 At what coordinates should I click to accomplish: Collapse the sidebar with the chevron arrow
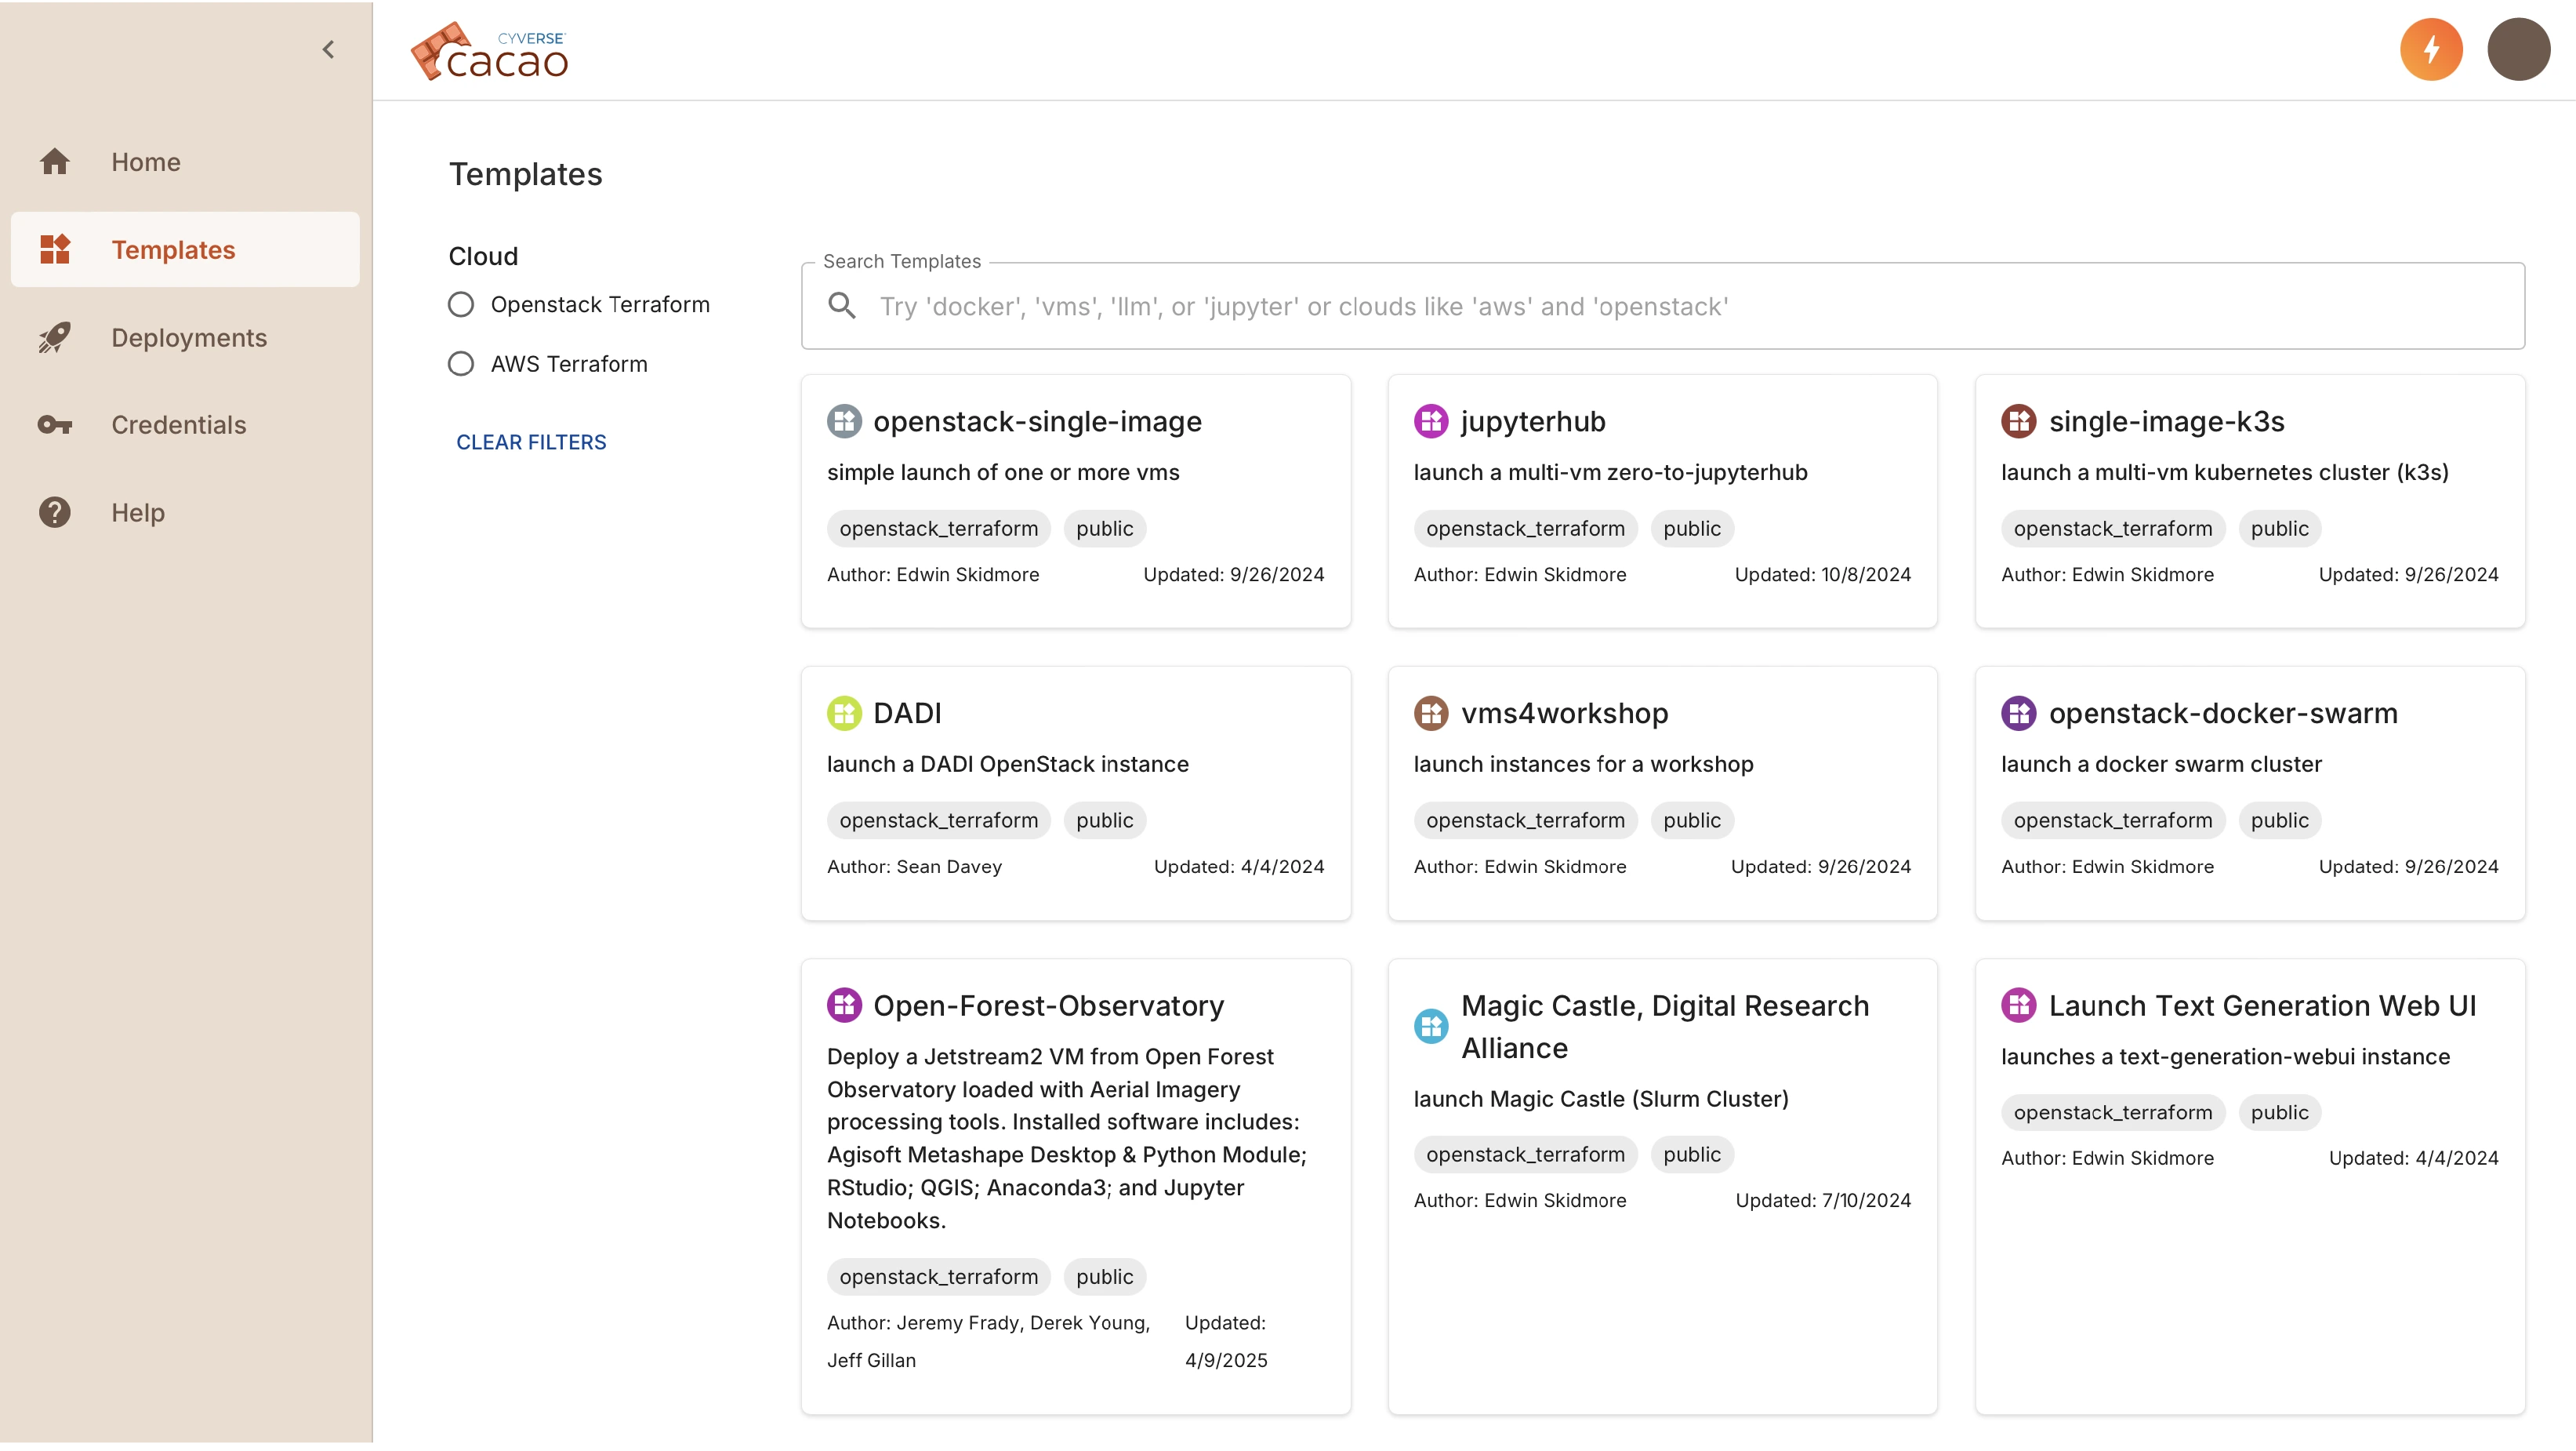[328, 49]
